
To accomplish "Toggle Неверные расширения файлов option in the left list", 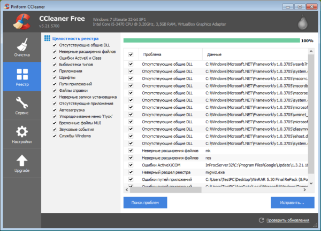I will pyautogui.click(x=55, y=52).
